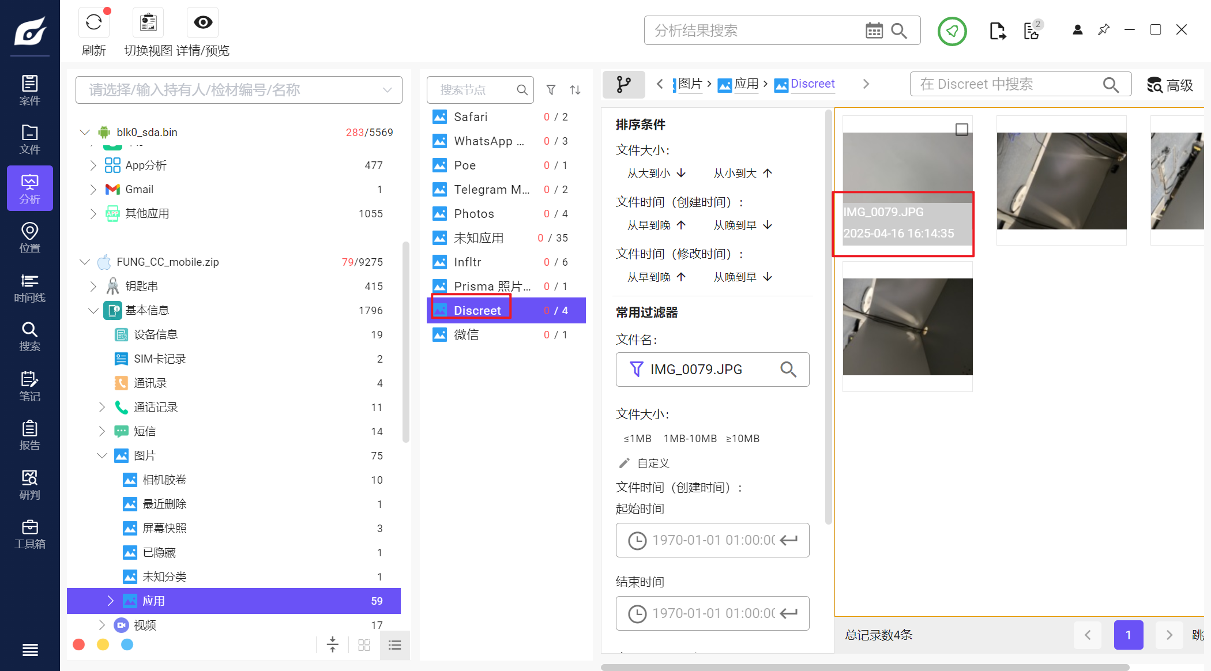Click the branch tree icon button

click(x=623, y=85)
